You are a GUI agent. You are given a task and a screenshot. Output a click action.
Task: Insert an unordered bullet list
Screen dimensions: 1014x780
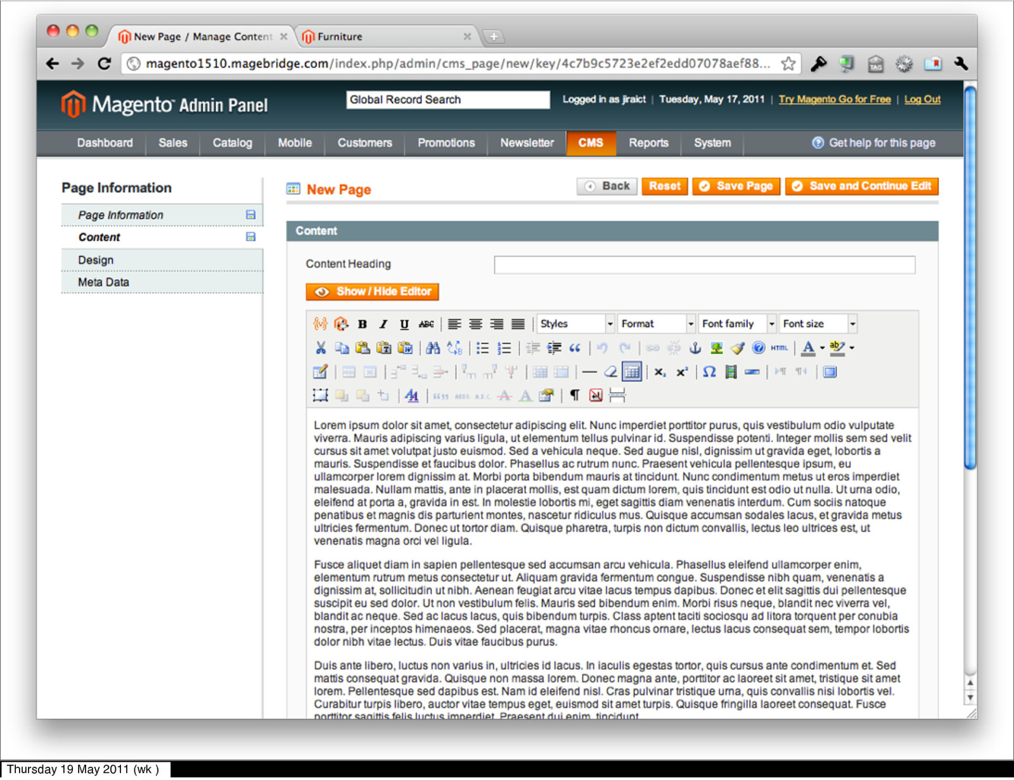coord(482,348)
